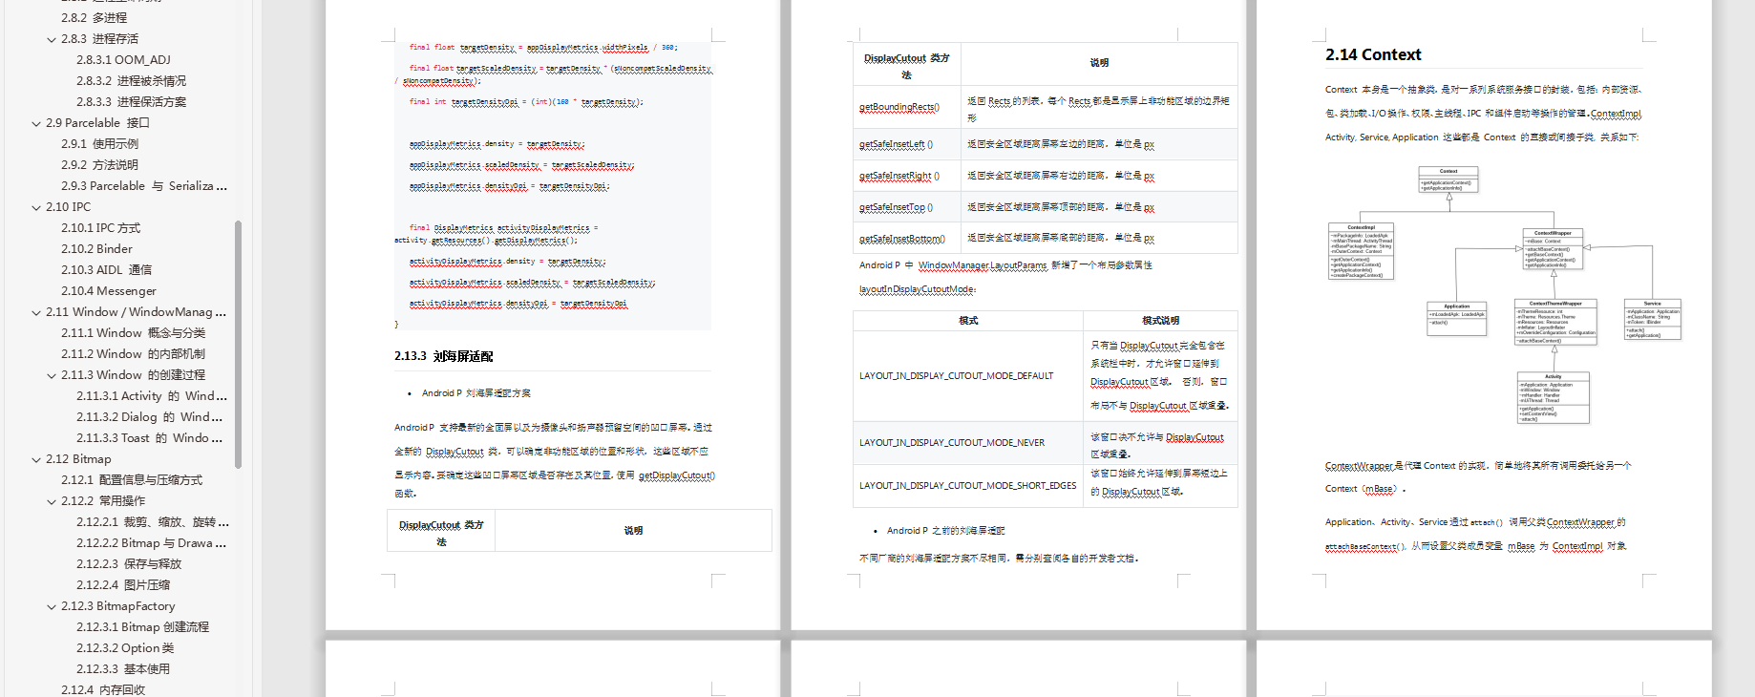Screen dimensions: 1755x697
Task: Collapse the 2.12.3 BitmapFactory node
Action: (x=52, y=606)
